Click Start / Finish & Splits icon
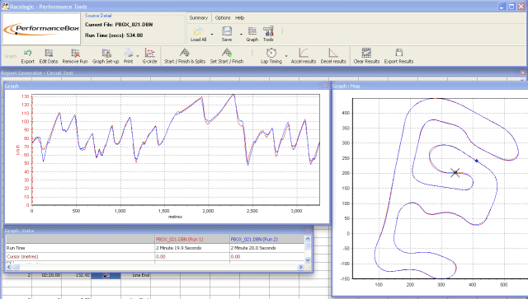The width and height of the screenshot is (528, 299). point(185,53)
